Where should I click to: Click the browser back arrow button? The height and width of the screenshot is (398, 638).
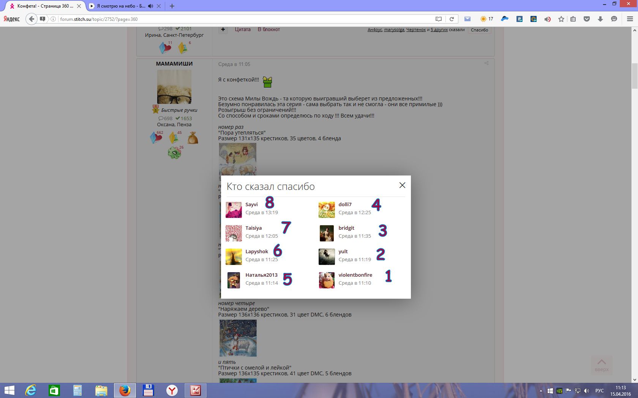pyautogui.click(x=32, y=19)
